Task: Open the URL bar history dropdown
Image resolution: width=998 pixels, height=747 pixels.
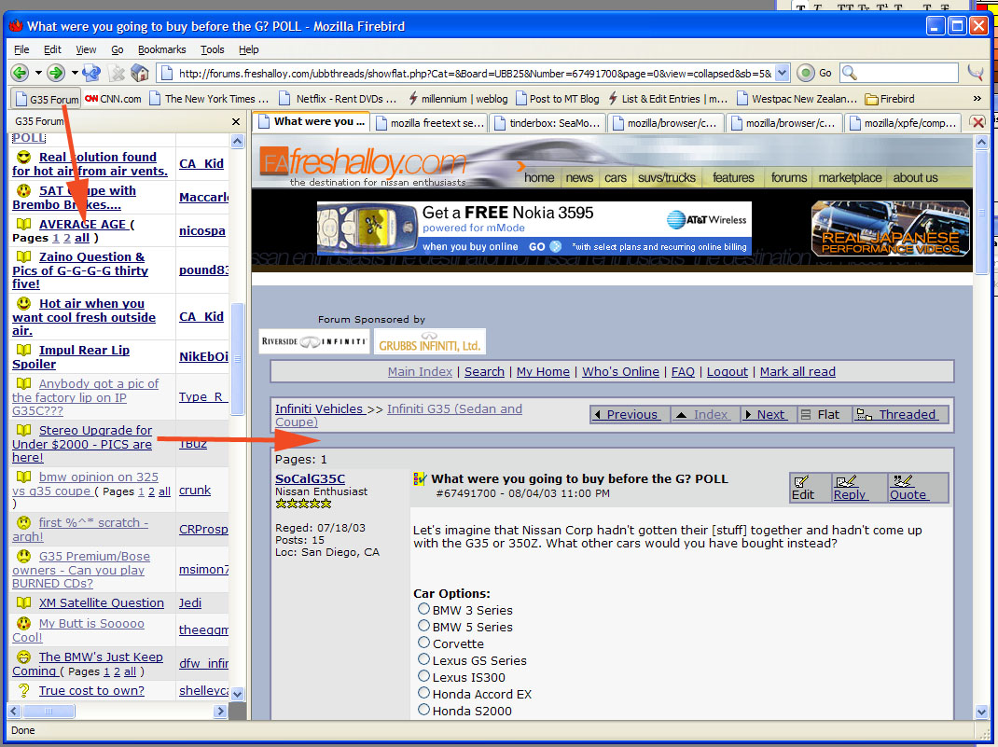Action: point(783,73)
